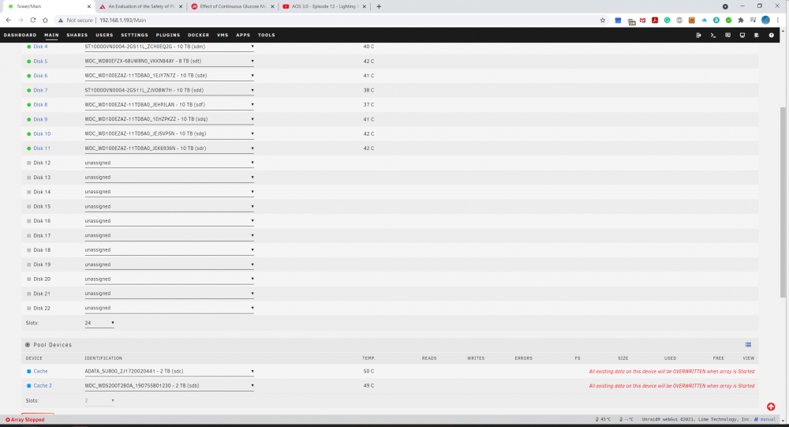Switch to the Effect of Continuous Glucose tab
789x427 pixels.
pyautogui.click(x=233, y=6)
